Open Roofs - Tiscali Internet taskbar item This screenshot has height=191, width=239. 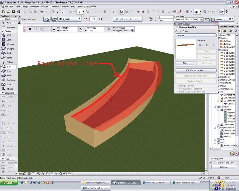pos(95,188)
